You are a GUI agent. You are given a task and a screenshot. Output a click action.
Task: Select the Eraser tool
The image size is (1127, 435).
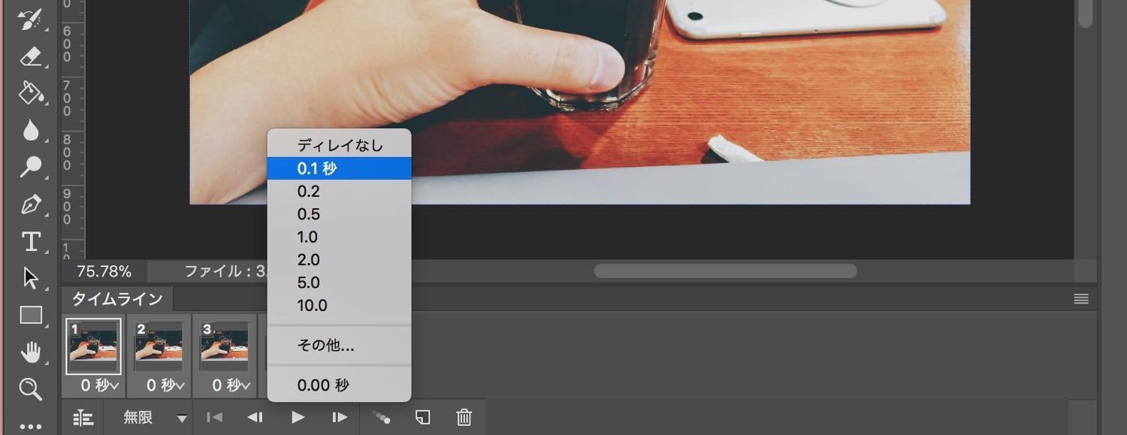pos(30,56)
